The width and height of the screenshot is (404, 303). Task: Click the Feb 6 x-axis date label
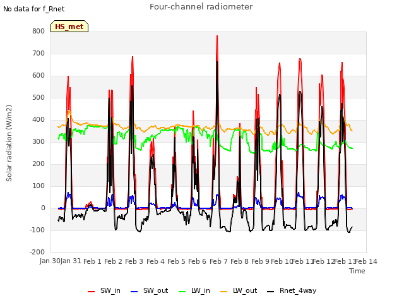197,261
